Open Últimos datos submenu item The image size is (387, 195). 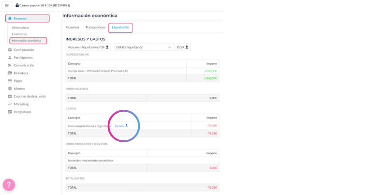click(20, 28)
